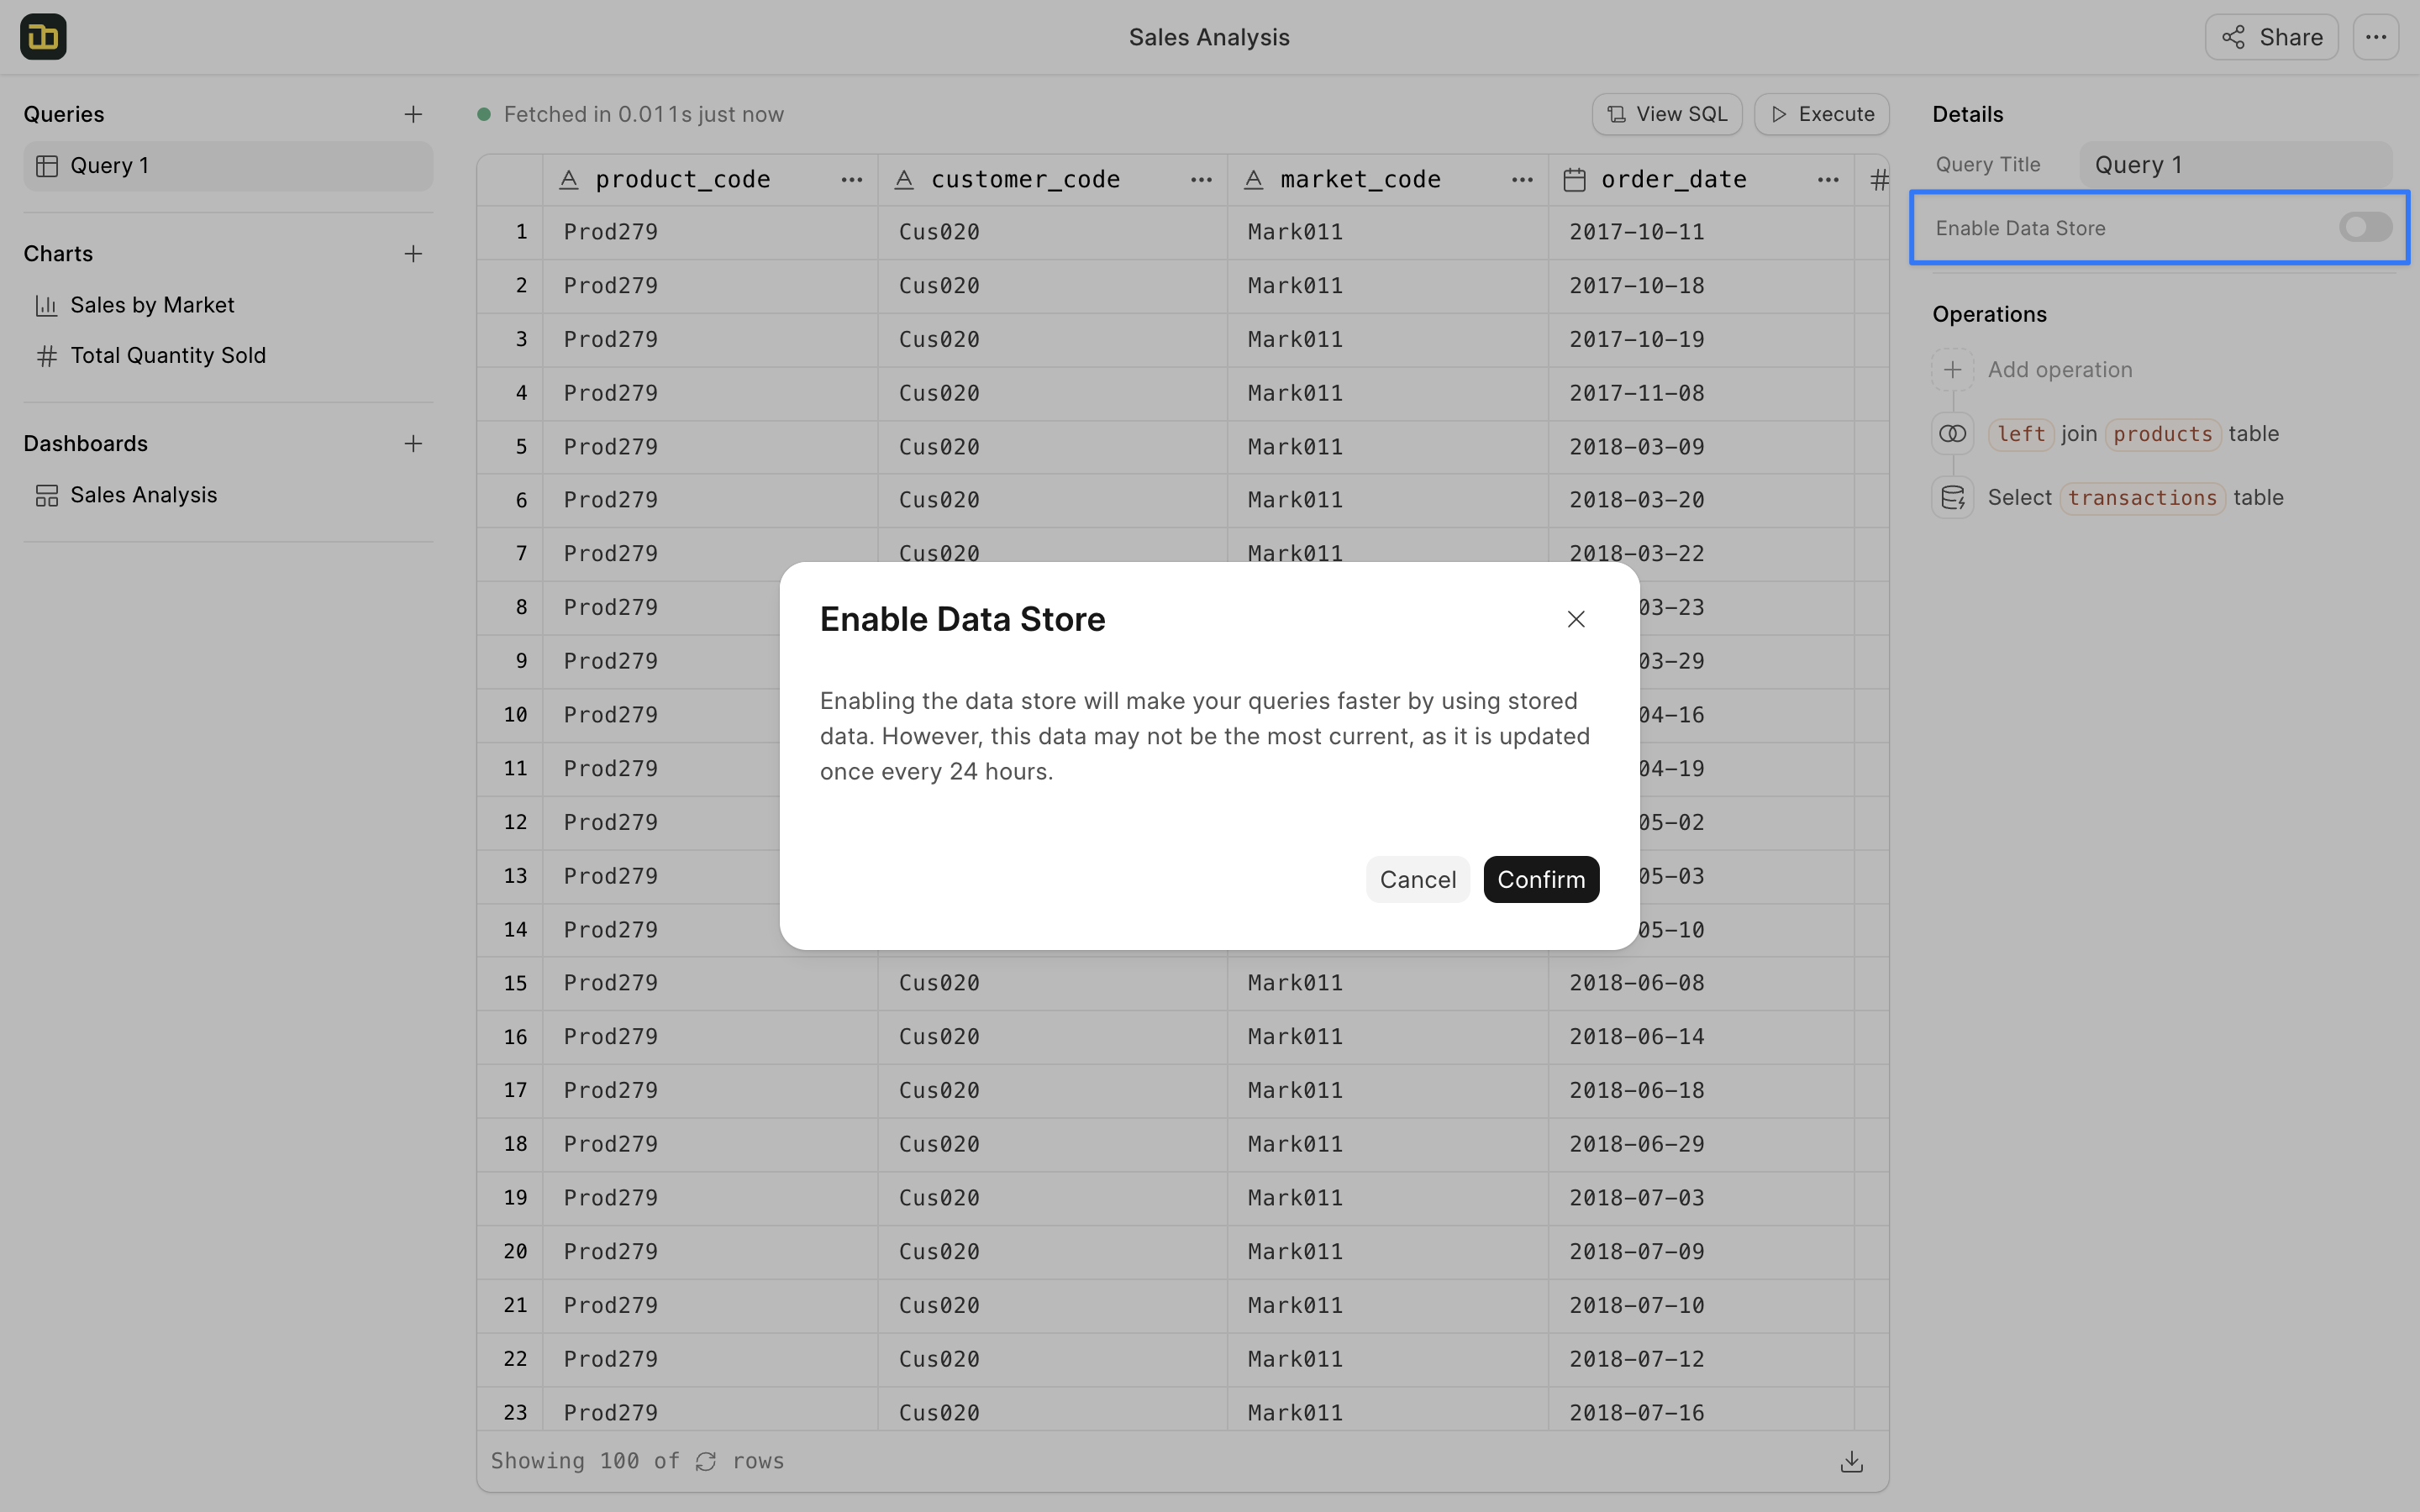Click the Fetched in 0.011s status text
This screenshot has width=2420, height=1512.
[643, 114]
